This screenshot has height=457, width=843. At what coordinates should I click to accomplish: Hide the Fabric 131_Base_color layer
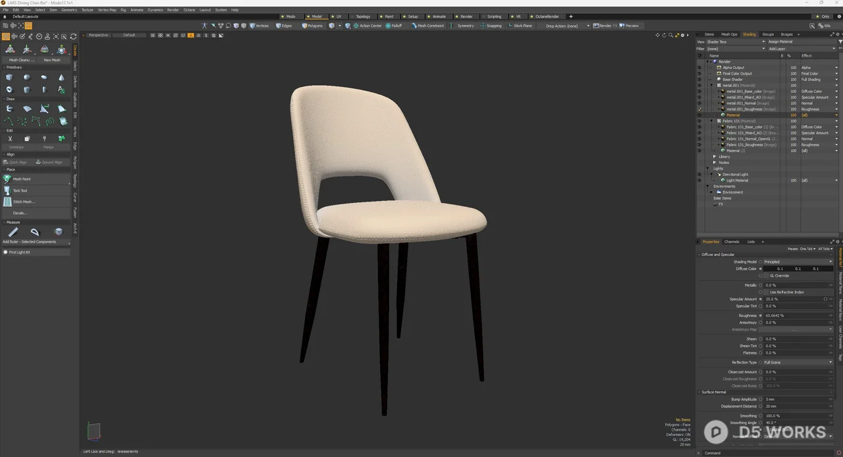point(699,126)
